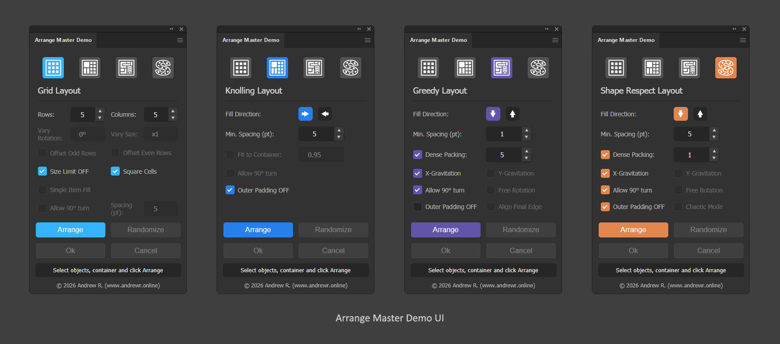The width and height of the screenshot is (780, 344).
Task: Click Randomize in Grid Layout panel
Action: pyautogui.click(x=146, y=230)
